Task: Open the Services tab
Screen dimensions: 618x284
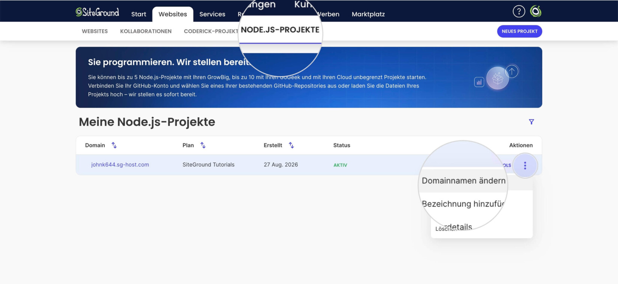Action: [212, 14]
